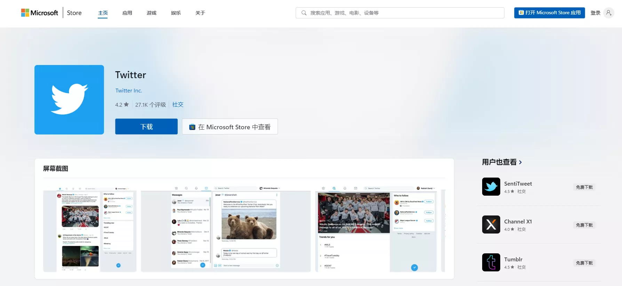Open the Twitter Inc. publisher link
The image size is (622, 286).
(x=129, y=90)
